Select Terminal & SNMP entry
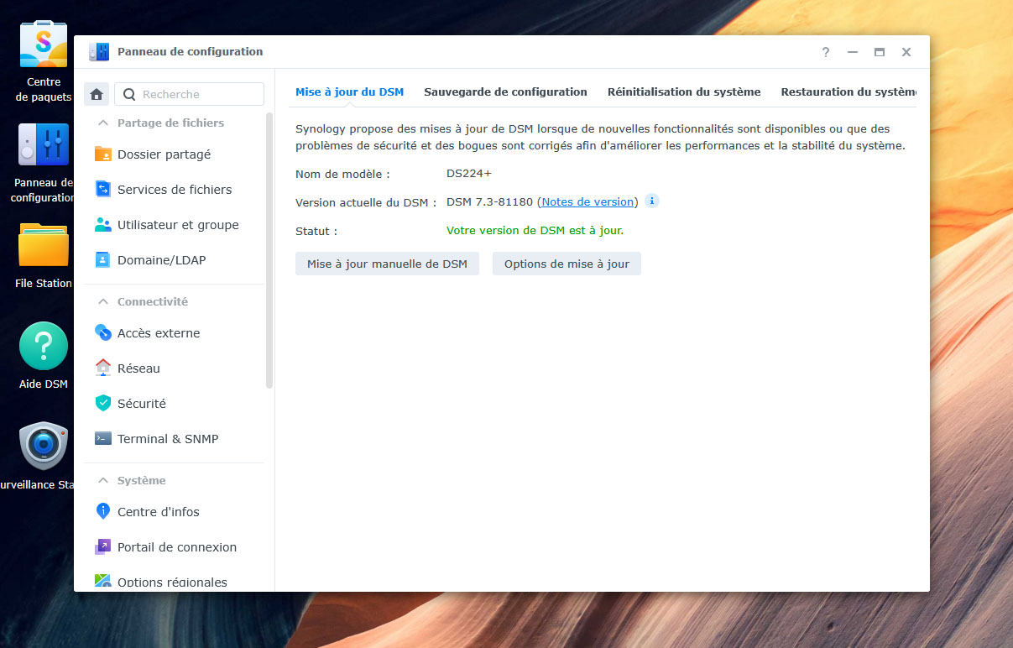1013x648 pixels. 167,439
